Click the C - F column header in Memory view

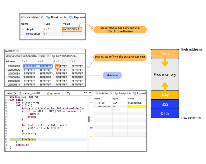(72, 61)
